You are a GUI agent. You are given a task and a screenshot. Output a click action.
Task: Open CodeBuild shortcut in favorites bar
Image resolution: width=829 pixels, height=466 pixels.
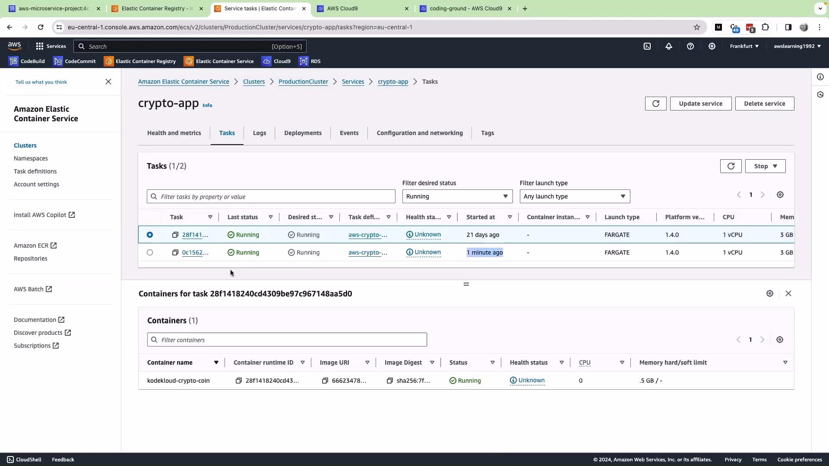[27, 61]
